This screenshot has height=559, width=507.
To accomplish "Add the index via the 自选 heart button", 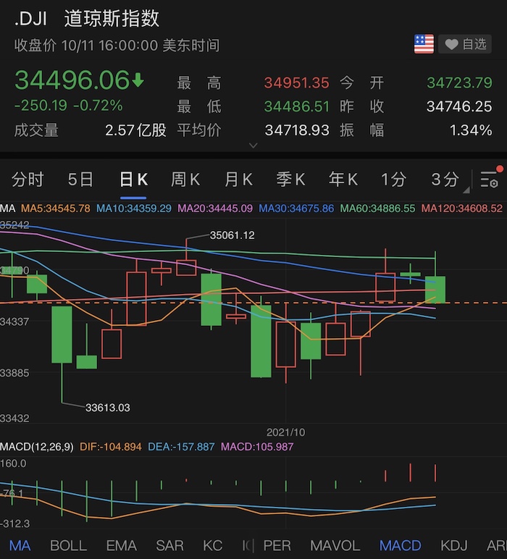I will [x=465, y=44].
